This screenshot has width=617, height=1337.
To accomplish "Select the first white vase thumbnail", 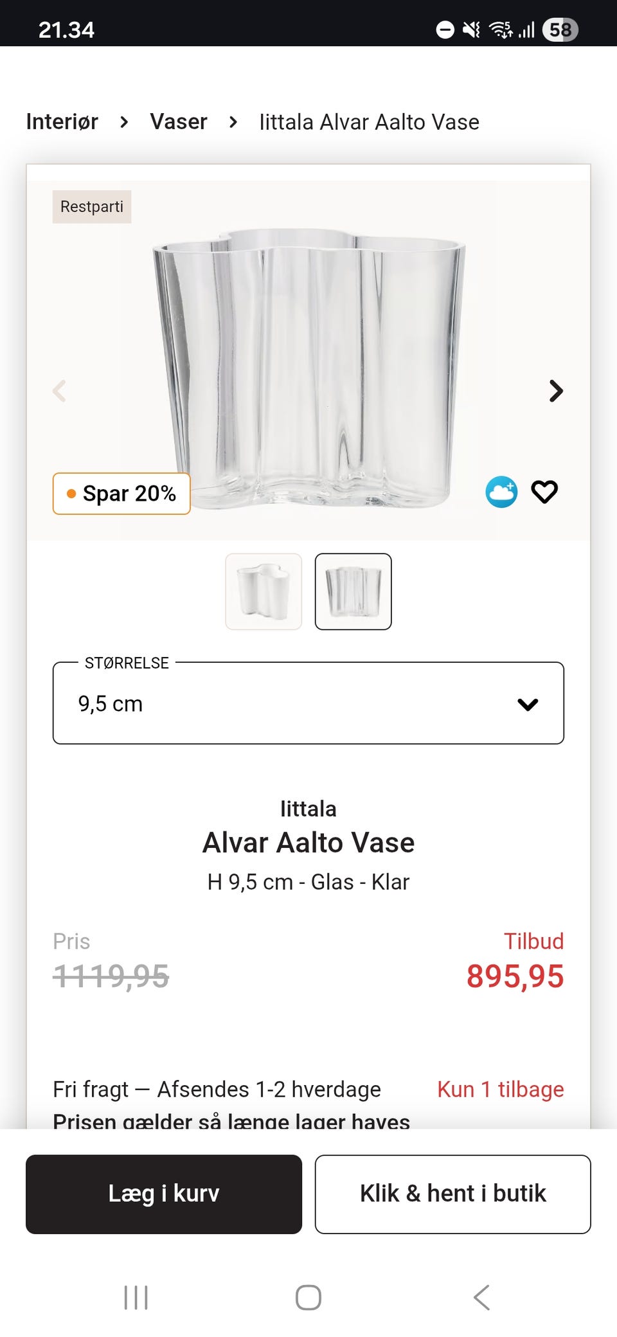I will pyautogui.click(x=264, y=591).
